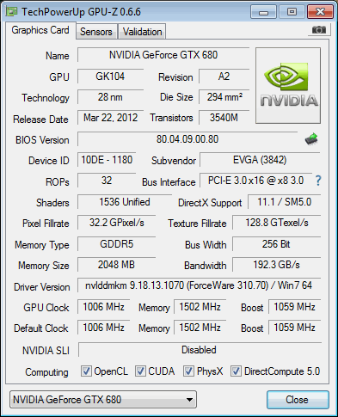The height and width of the screenshot is (417, 338).
Task: Click the Device ID field 10DE - 1180
Action: click(x=107, y=160)
